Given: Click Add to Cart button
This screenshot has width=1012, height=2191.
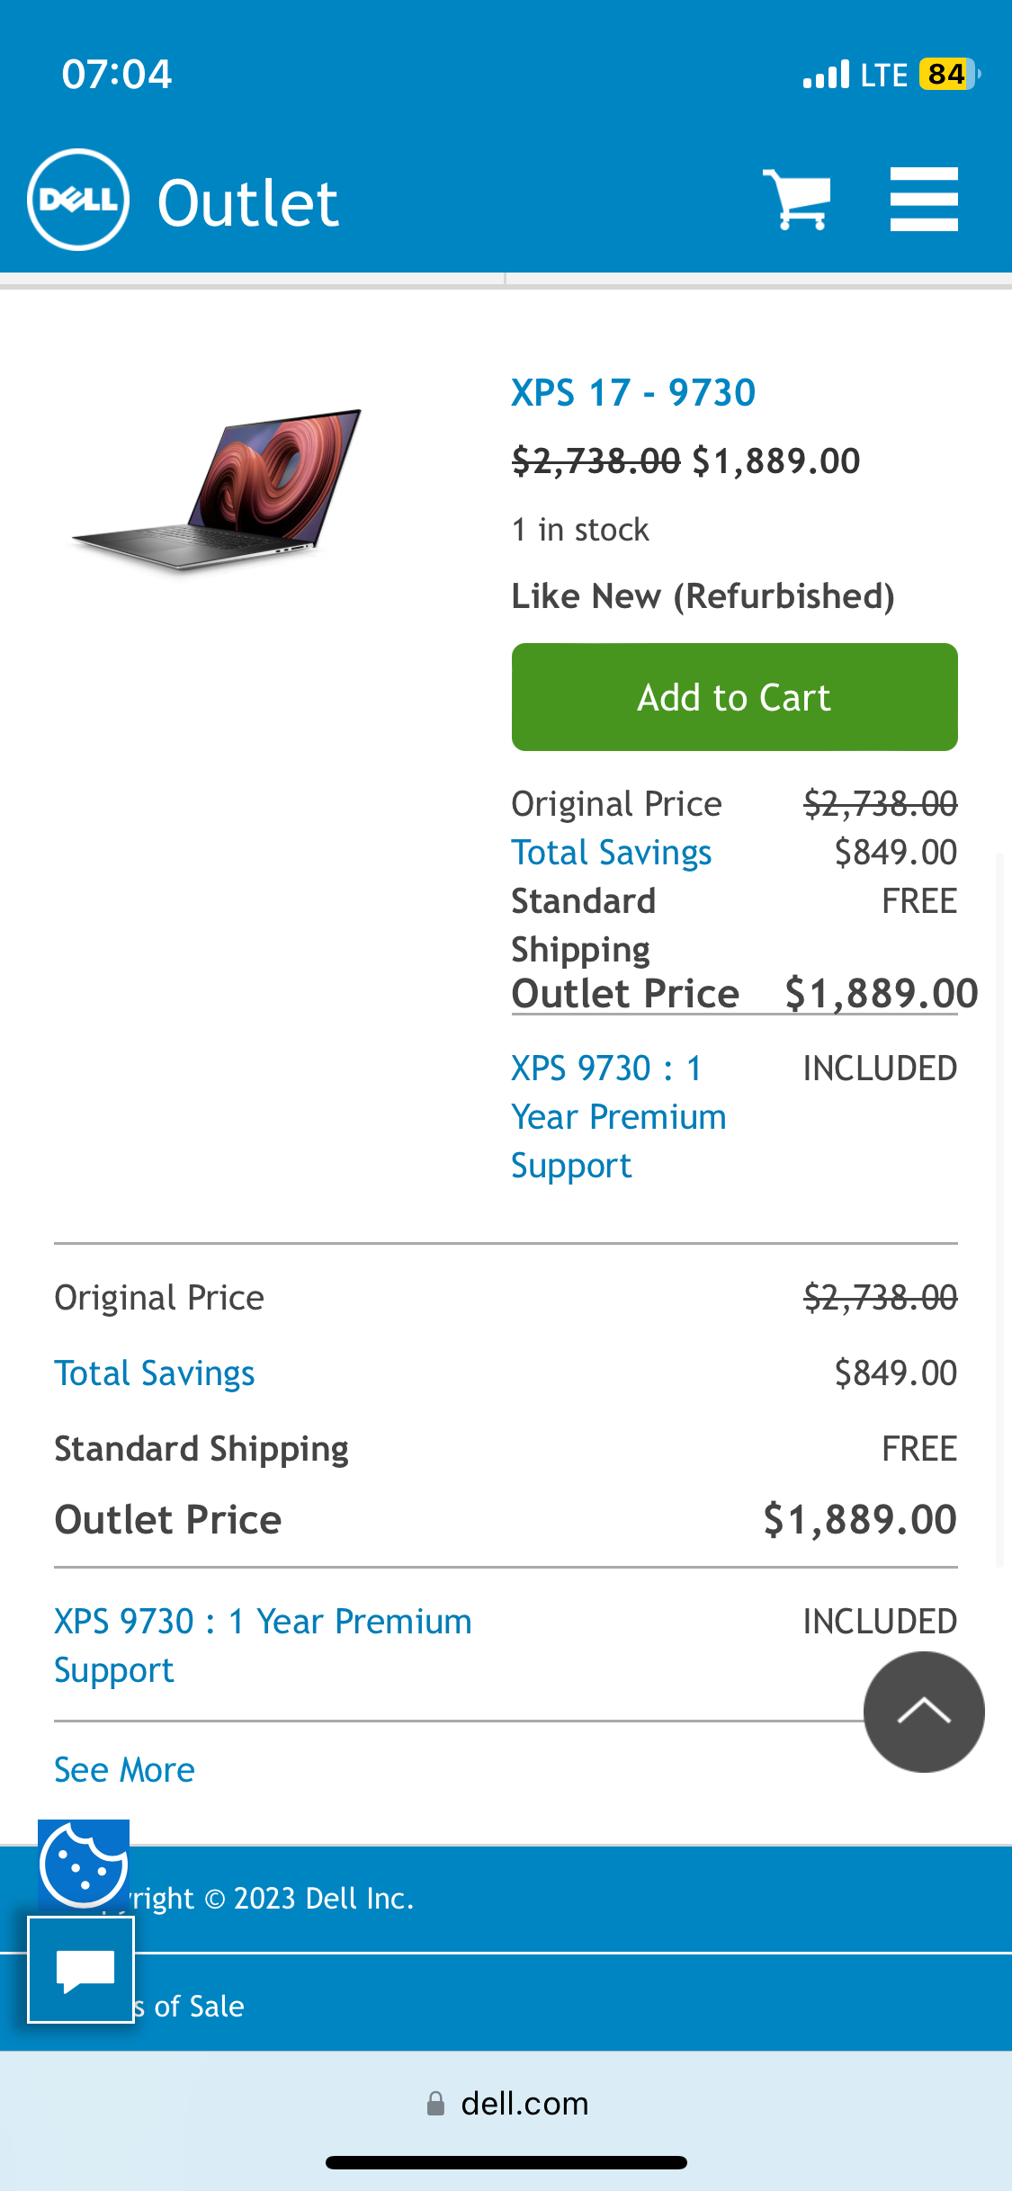Looking at the screenshot, I should [734, 697].
